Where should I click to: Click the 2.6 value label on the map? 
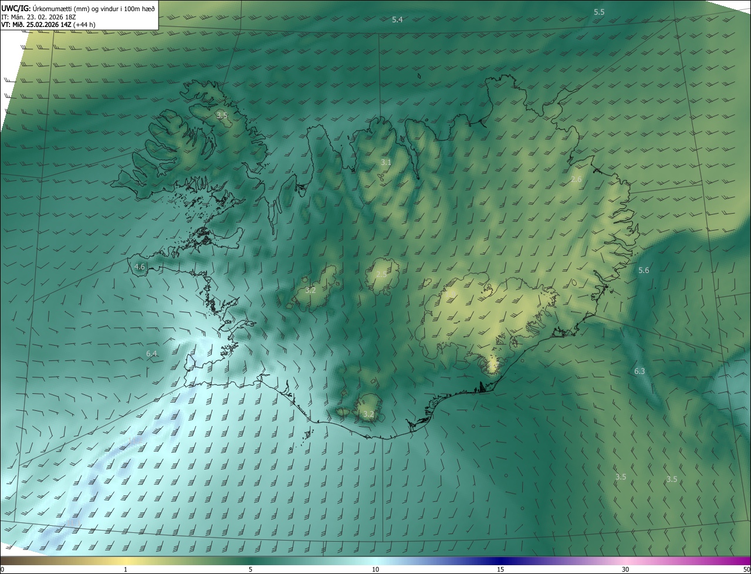576,179
